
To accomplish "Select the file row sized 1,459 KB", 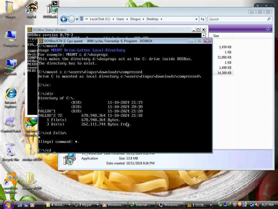I will pos(223,47).
